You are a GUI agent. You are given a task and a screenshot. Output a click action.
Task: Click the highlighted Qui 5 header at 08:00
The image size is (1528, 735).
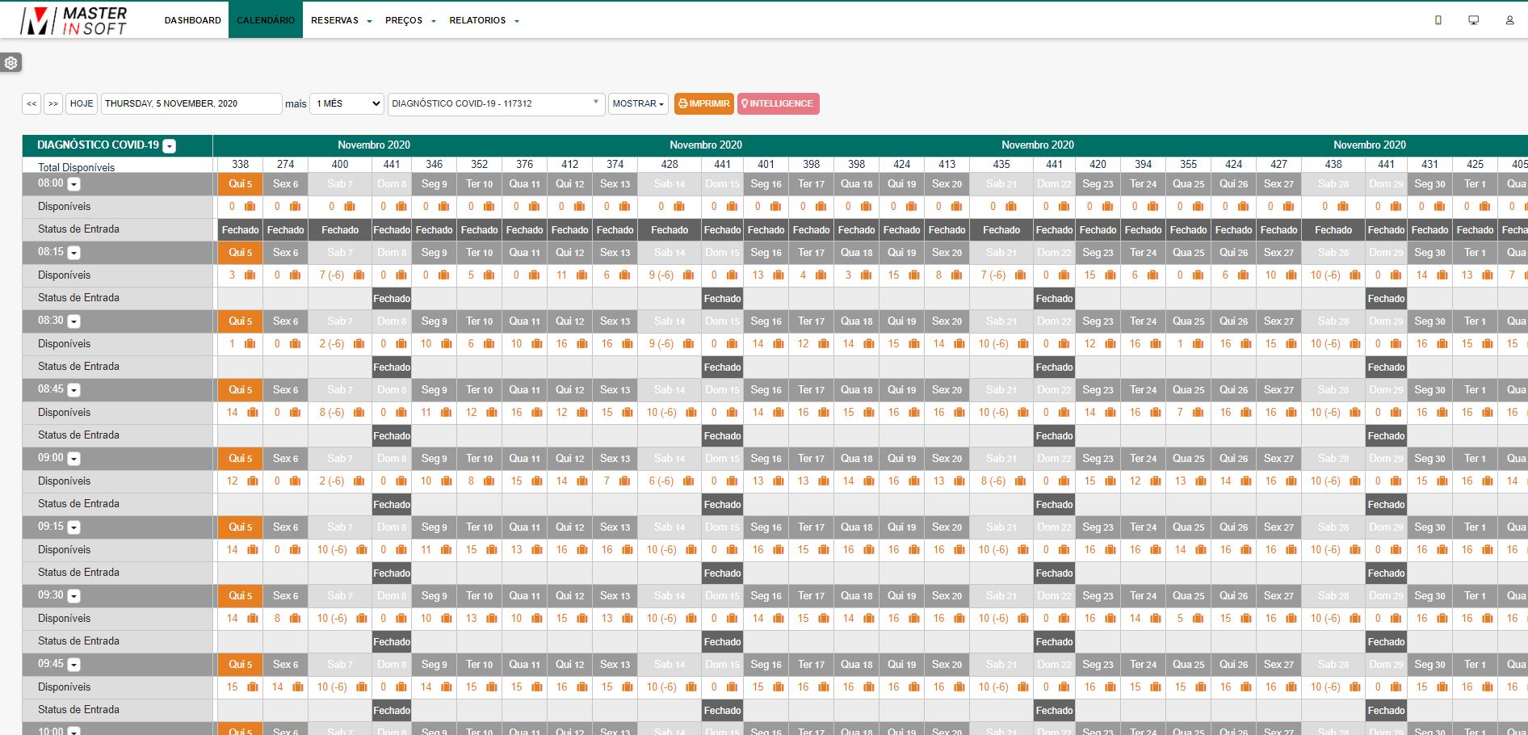pos(241,184)
